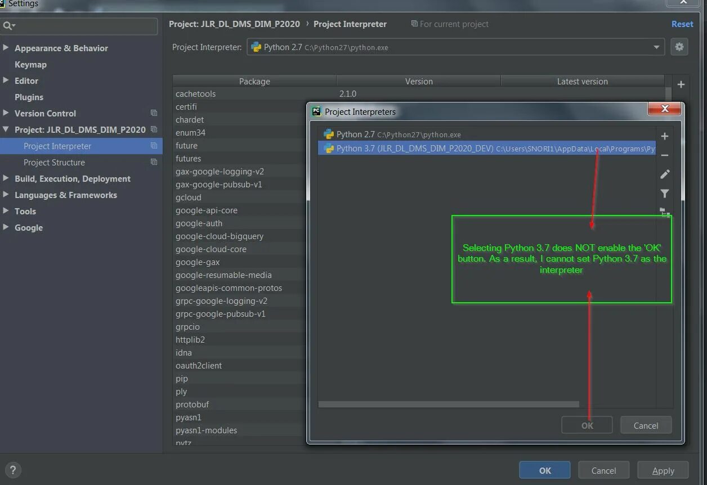This screenshot has height=485, width=707.
Task: Click the filter funnel icon in dialog
Action: (x=665, y=194)
